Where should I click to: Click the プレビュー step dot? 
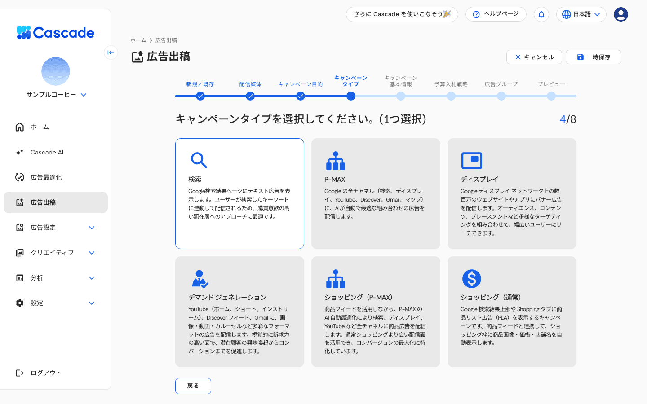pyautogui.click(x=551, y=96)
